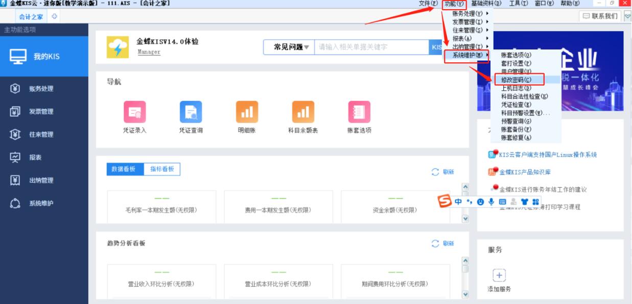Open the soft keyboard icon on IME bar
The width and height of the screenshot is (632, 304).
(x=502, y=202)
